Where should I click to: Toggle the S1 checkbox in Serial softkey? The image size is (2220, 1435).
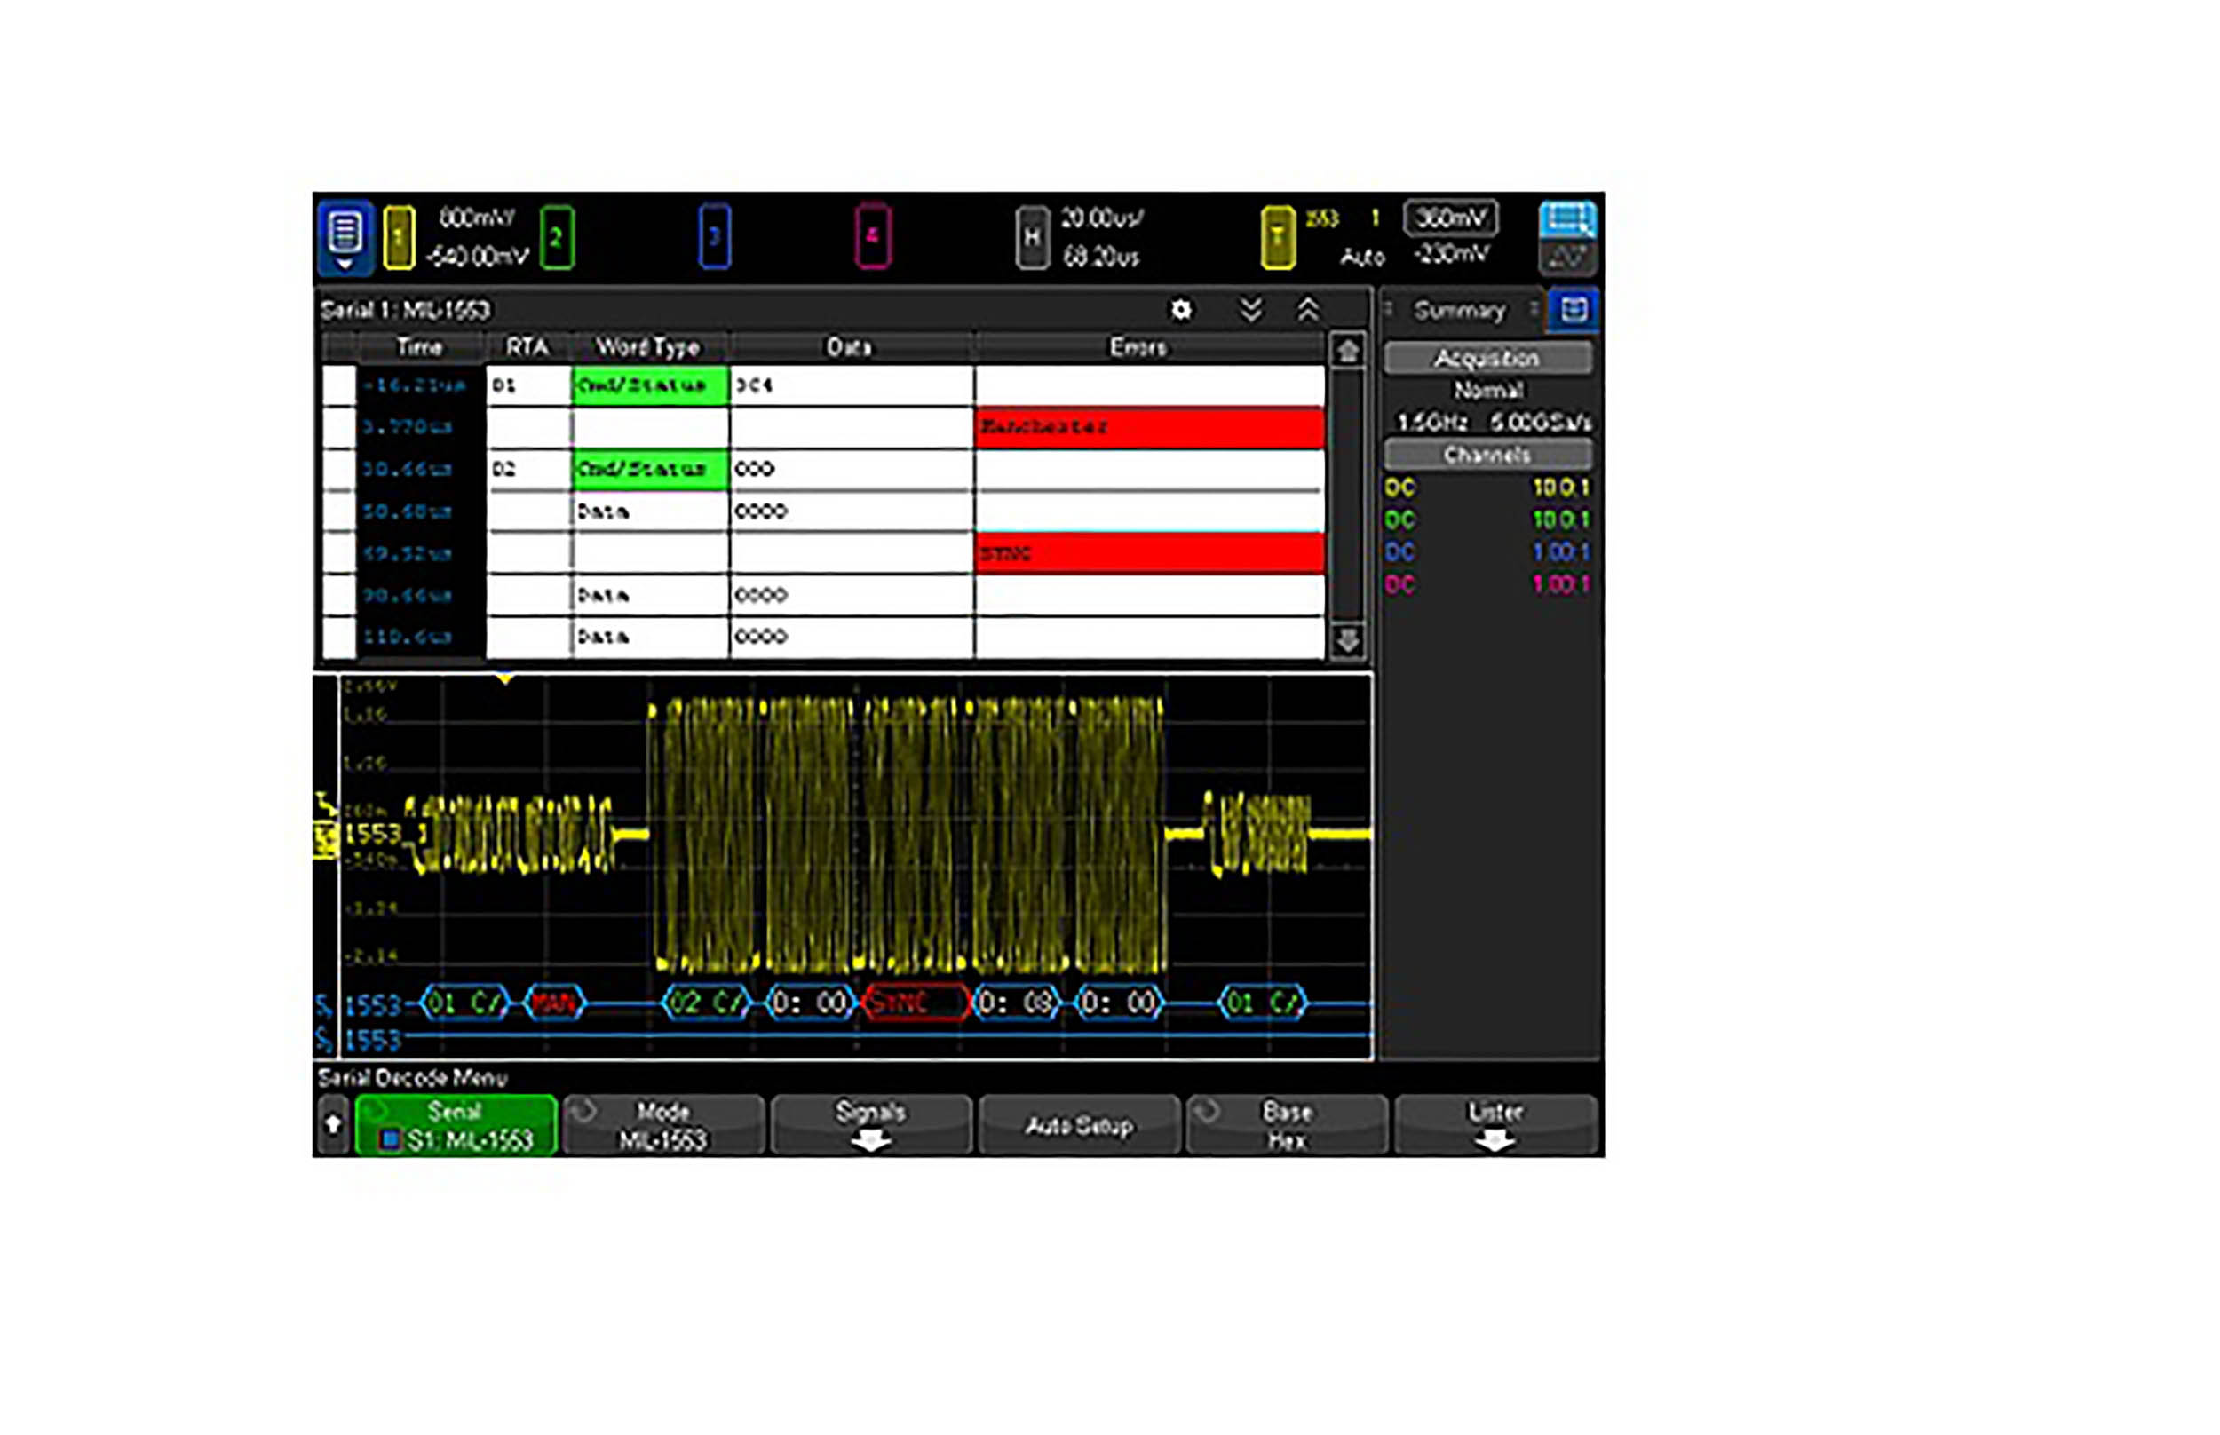pyautogui.click(x=391, y=1139)
